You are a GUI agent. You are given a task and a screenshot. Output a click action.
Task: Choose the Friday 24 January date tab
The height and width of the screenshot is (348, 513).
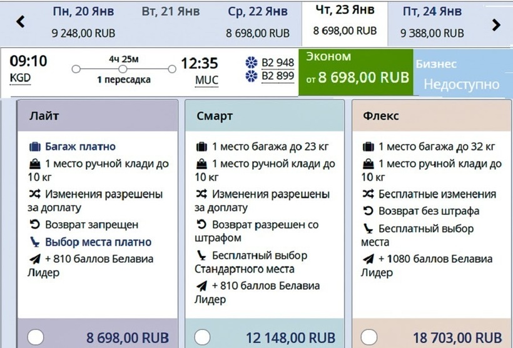[x=432, y=23]
